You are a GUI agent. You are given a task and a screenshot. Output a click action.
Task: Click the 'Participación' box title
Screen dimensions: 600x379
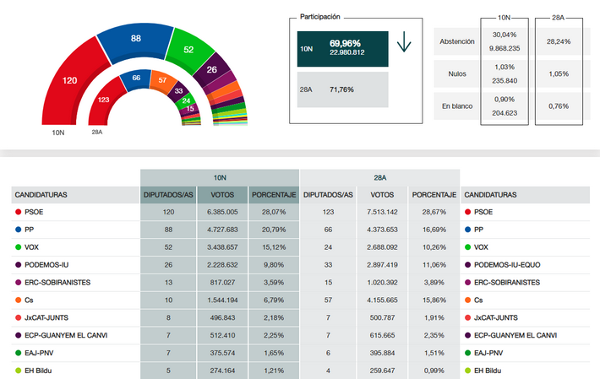(x=320, y=17)
